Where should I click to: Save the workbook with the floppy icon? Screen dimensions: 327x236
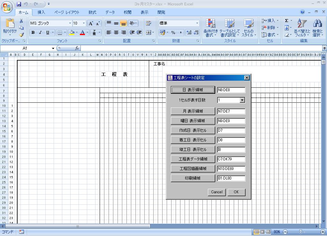[19, 4]
